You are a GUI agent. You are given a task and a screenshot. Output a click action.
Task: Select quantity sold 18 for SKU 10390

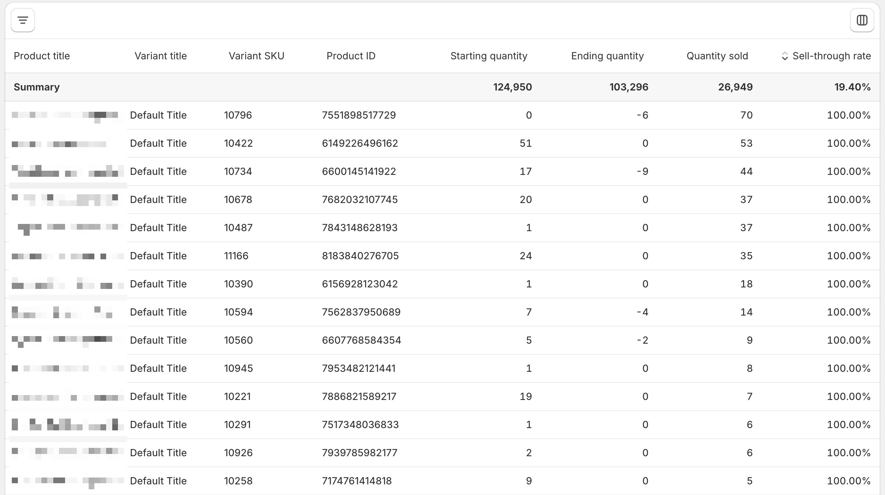pyautogui.click(x=746, y=284)
